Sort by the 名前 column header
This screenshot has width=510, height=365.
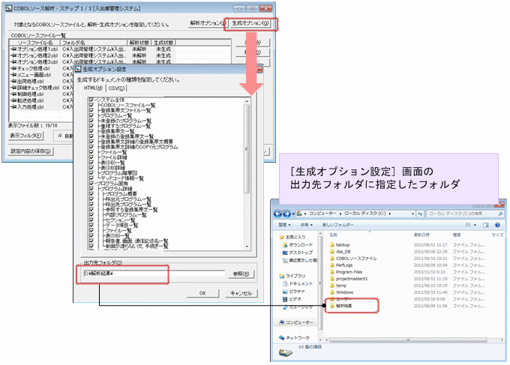[x=333, y=235]
